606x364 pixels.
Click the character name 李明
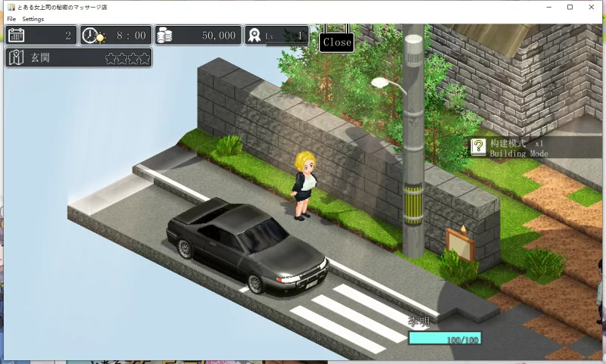(419, 322)
